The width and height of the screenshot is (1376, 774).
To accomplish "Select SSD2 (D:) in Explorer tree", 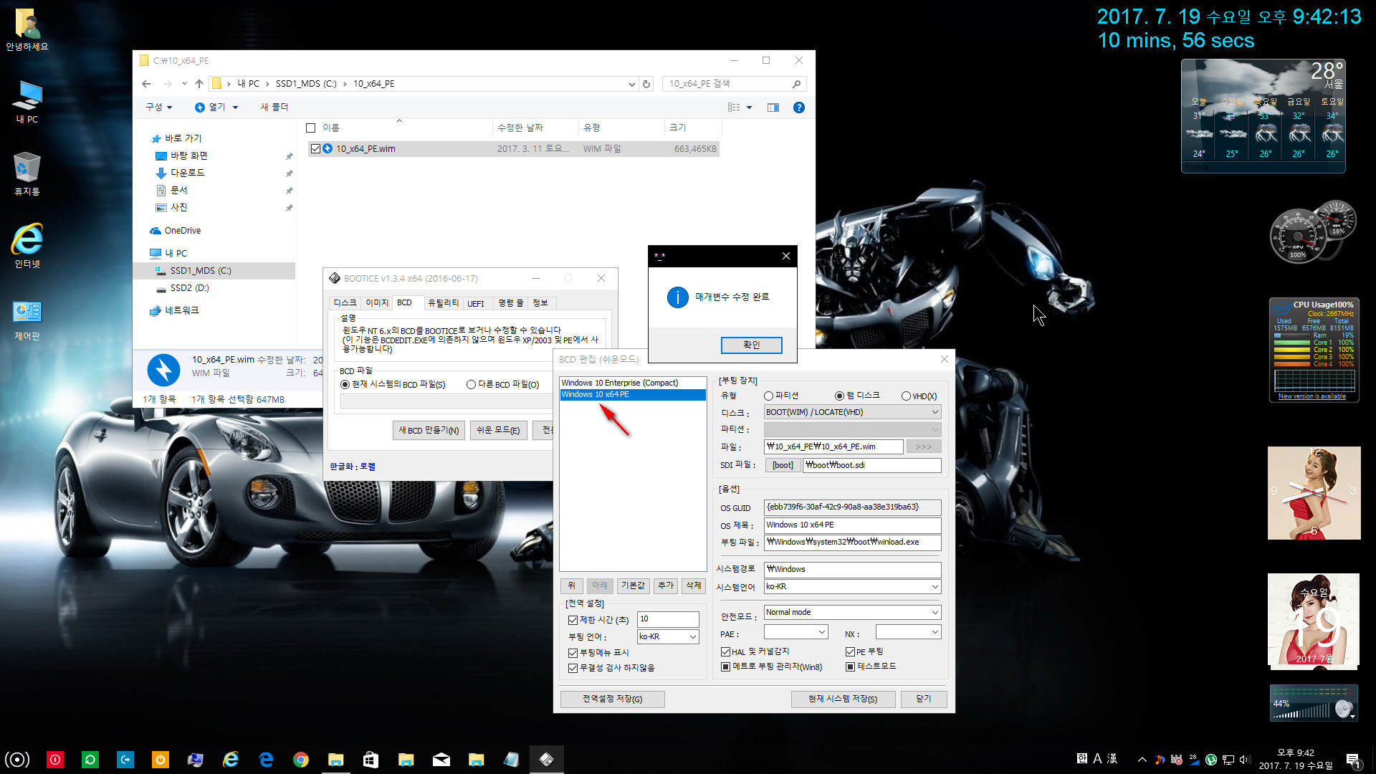I will [189, 288].
